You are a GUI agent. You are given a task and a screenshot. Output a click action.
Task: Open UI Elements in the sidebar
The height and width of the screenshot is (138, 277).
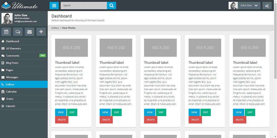click(24, 48)
